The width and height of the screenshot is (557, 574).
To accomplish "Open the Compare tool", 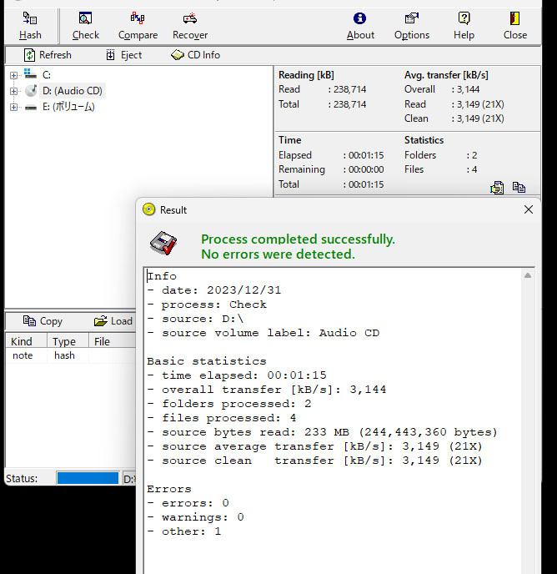I will point(138,25).
